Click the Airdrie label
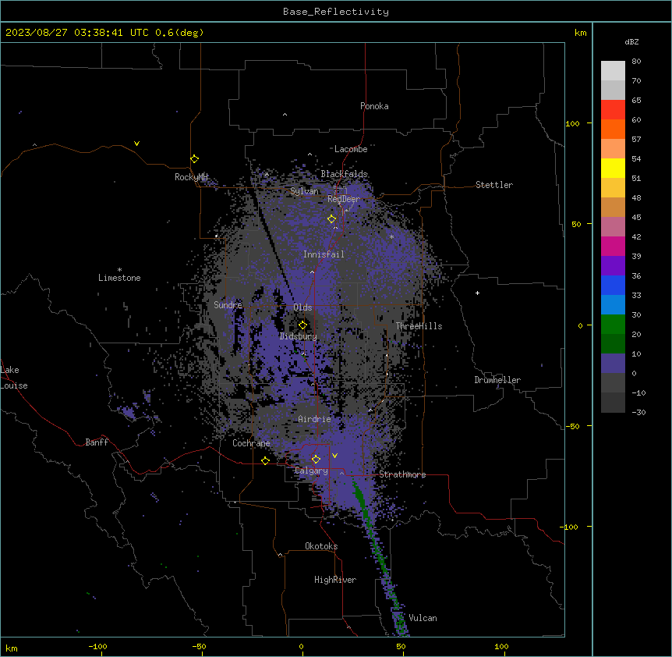 pyautogui.click(x=314, y=419)
